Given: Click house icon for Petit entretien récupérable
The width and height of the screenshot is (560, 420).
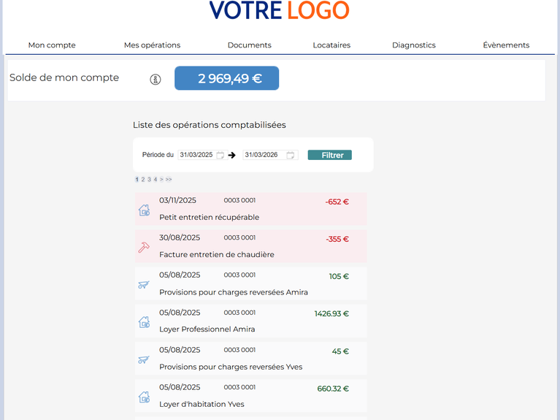Looking at the screenshot, I should tap(145, 210).
